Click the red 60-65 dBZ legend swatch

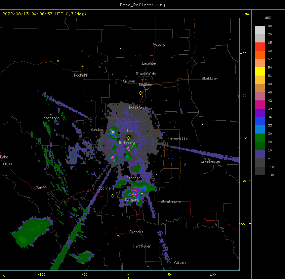coord(260,47)
